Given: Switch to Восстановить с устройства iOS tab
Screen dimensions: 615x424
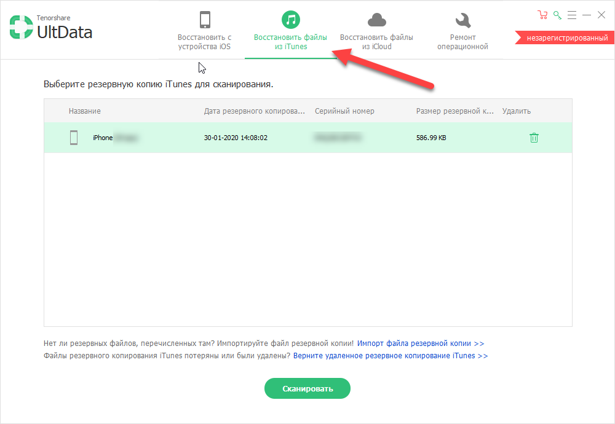Looking at the screenshot, I should 204,31.
